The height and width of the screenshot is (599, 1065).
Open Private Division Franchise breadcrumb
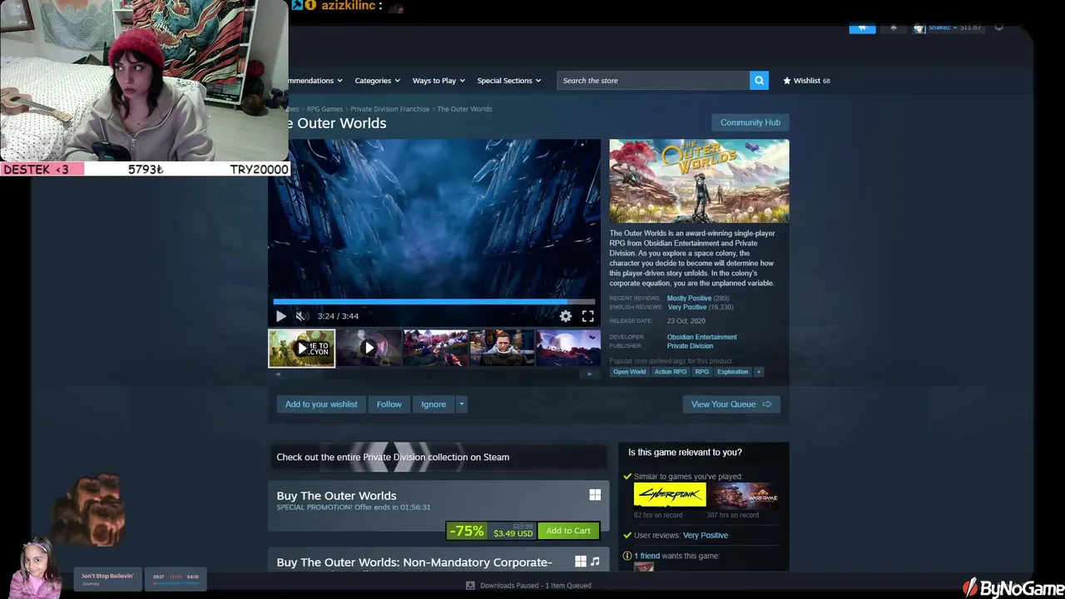(x=390, y=109)
